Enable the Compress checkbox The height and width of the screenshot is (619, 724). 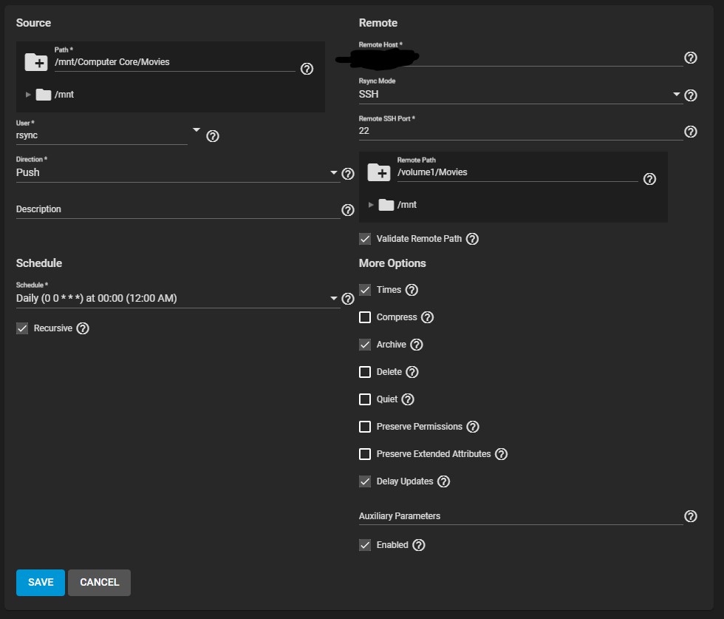point(365,317)
